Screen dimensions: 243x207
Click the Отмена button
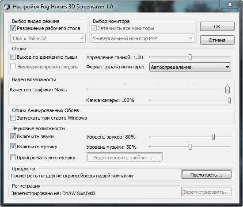coord(217,40)
